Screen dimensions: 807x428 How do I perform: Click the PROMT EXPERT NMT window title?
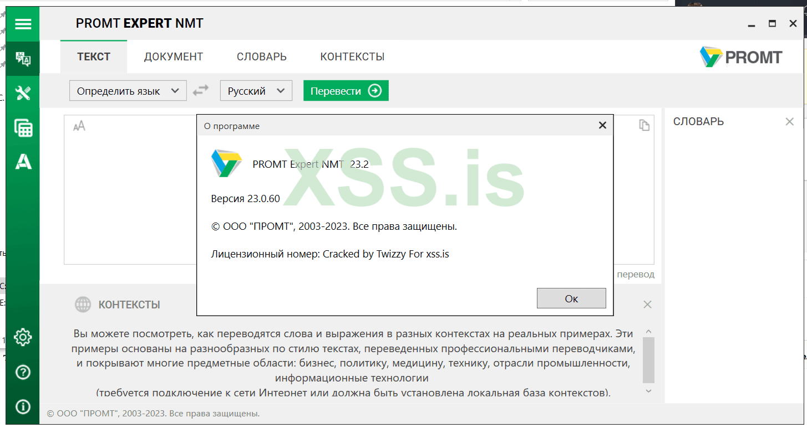point(140,23)
